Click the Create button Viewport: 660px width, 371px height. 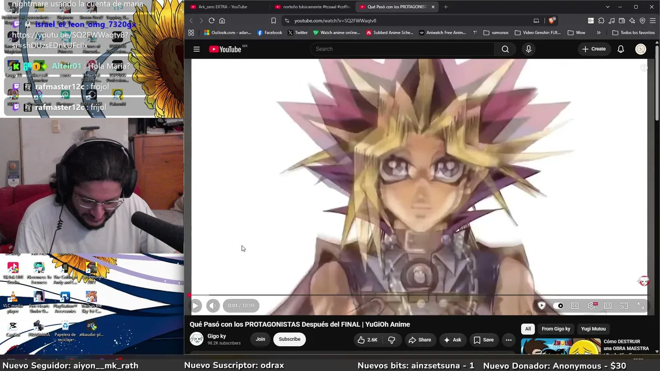point(593,49)
